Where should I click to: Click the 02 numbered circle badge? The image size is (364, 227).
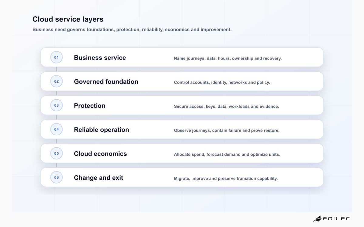(x=56, y=81)
